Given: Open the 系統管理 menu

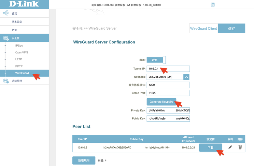Looking at the screenshot, I should (24, 81).
